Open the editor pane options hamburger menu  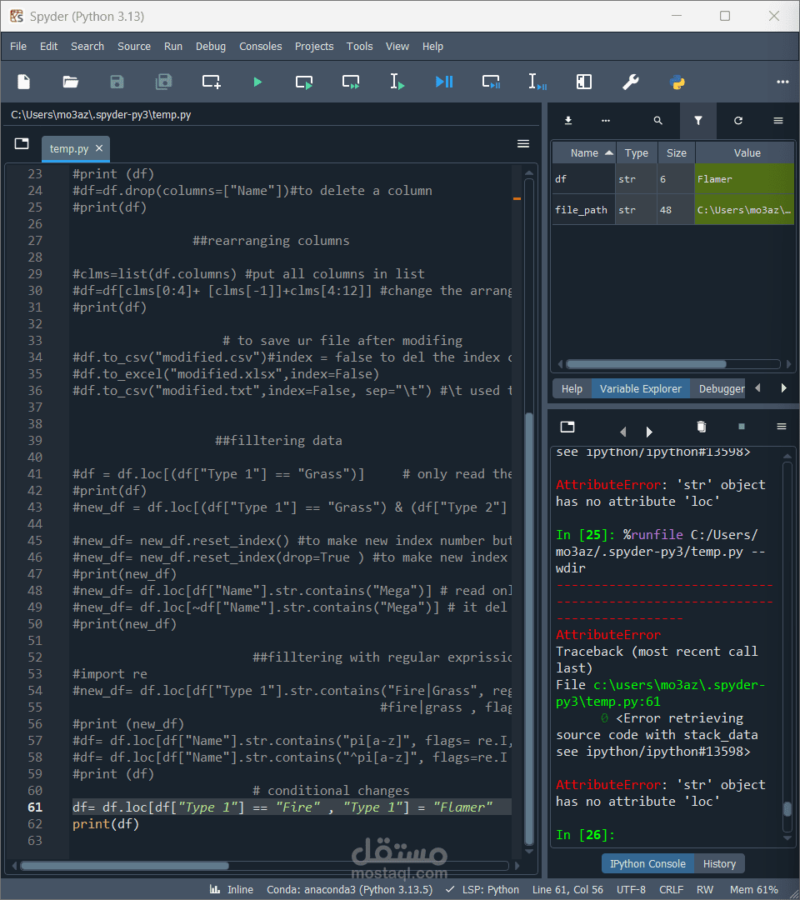click(523, 143)
